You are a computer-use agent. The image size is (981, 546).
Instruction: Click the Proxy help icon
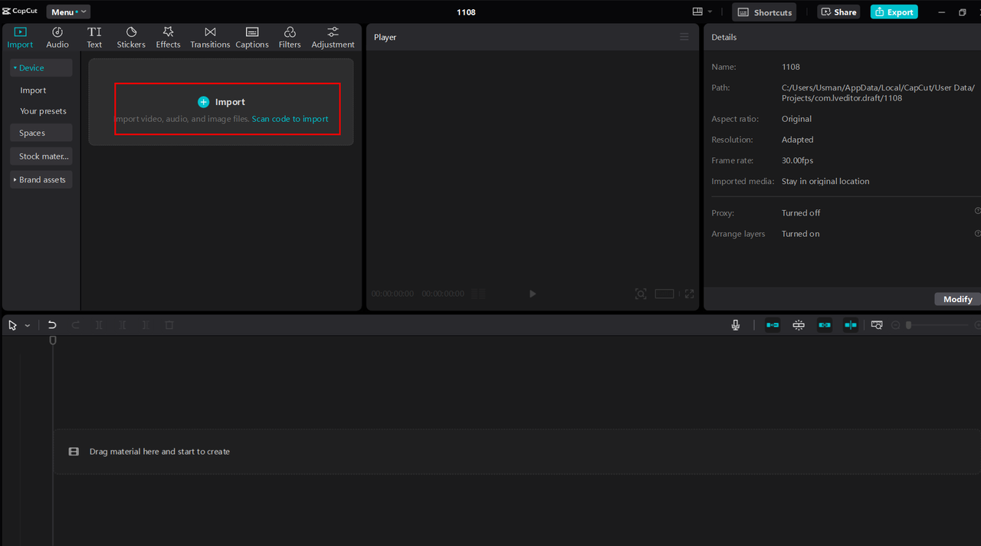(x=977, y=211)
